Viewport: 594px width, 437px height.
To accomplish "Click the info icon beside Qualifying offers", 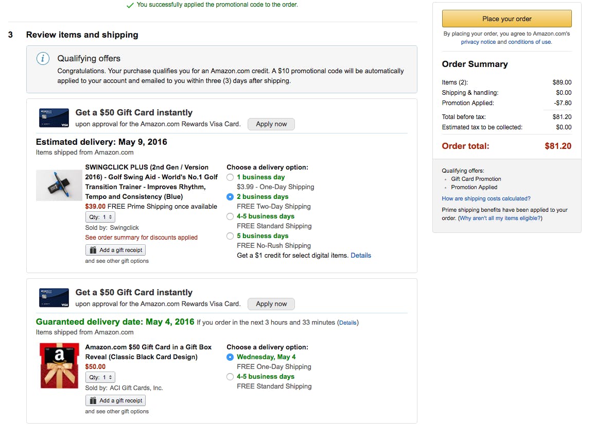I will coord(43,58).
